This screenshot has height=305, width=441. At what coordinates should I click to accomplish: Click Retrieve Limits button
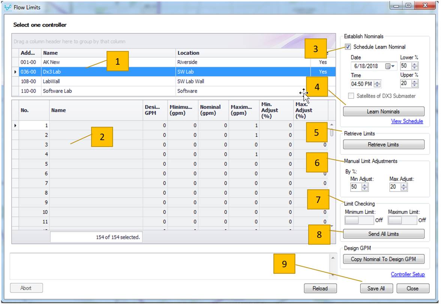point(384,145)
